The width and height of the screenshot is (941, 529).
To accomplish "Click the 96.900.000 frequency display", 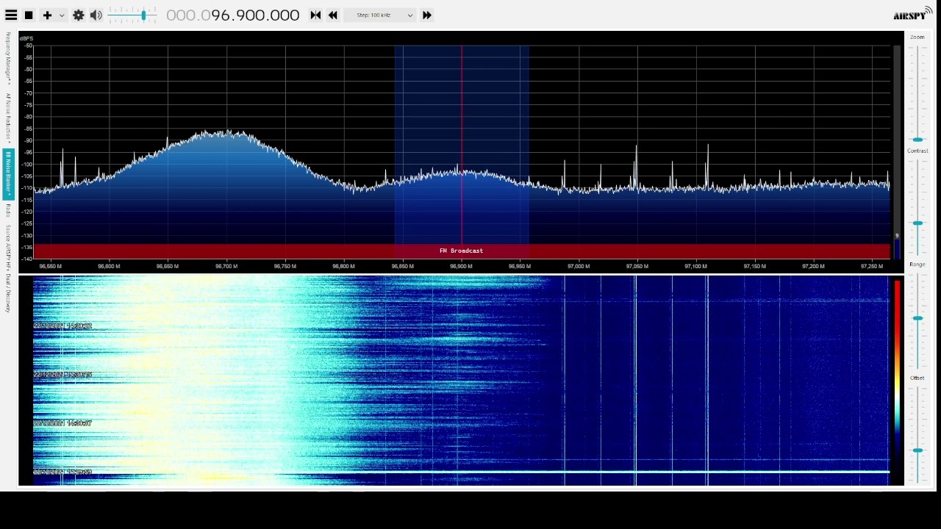I will tap(232, 15).
